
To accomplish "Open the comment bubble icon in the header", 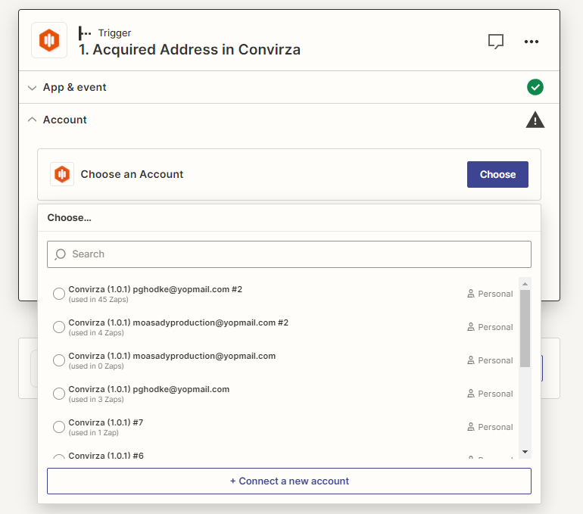I will click(x=496, y=41).
